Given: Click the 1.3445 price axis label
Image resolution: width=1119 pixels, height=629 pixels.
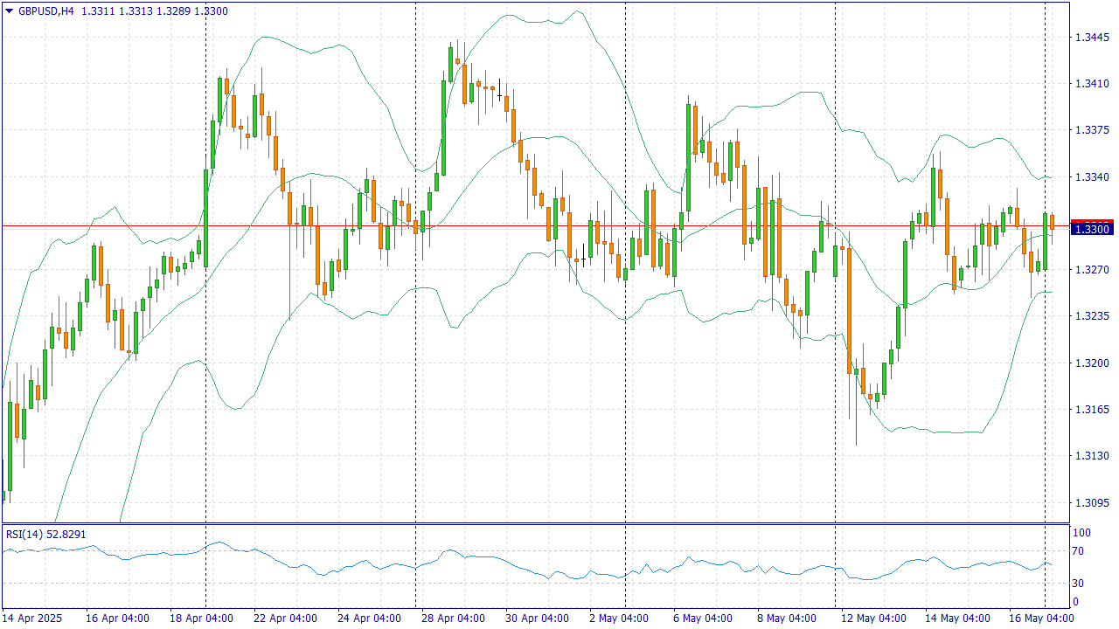Looking at the screenshot, I should pyautogui.click(x=1091, y=38).
